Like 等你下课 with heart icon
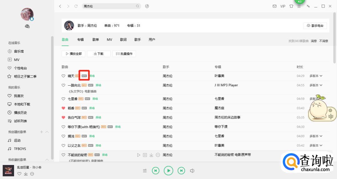The width and height of the screenshot is (337, 179). (x=63, y=127)
